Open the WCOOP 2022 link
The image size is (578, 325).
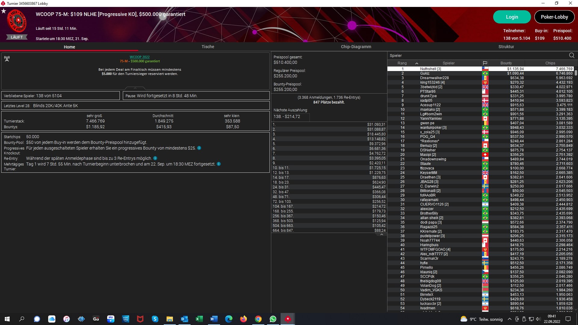pyautogui.click(x=139, y=57)
